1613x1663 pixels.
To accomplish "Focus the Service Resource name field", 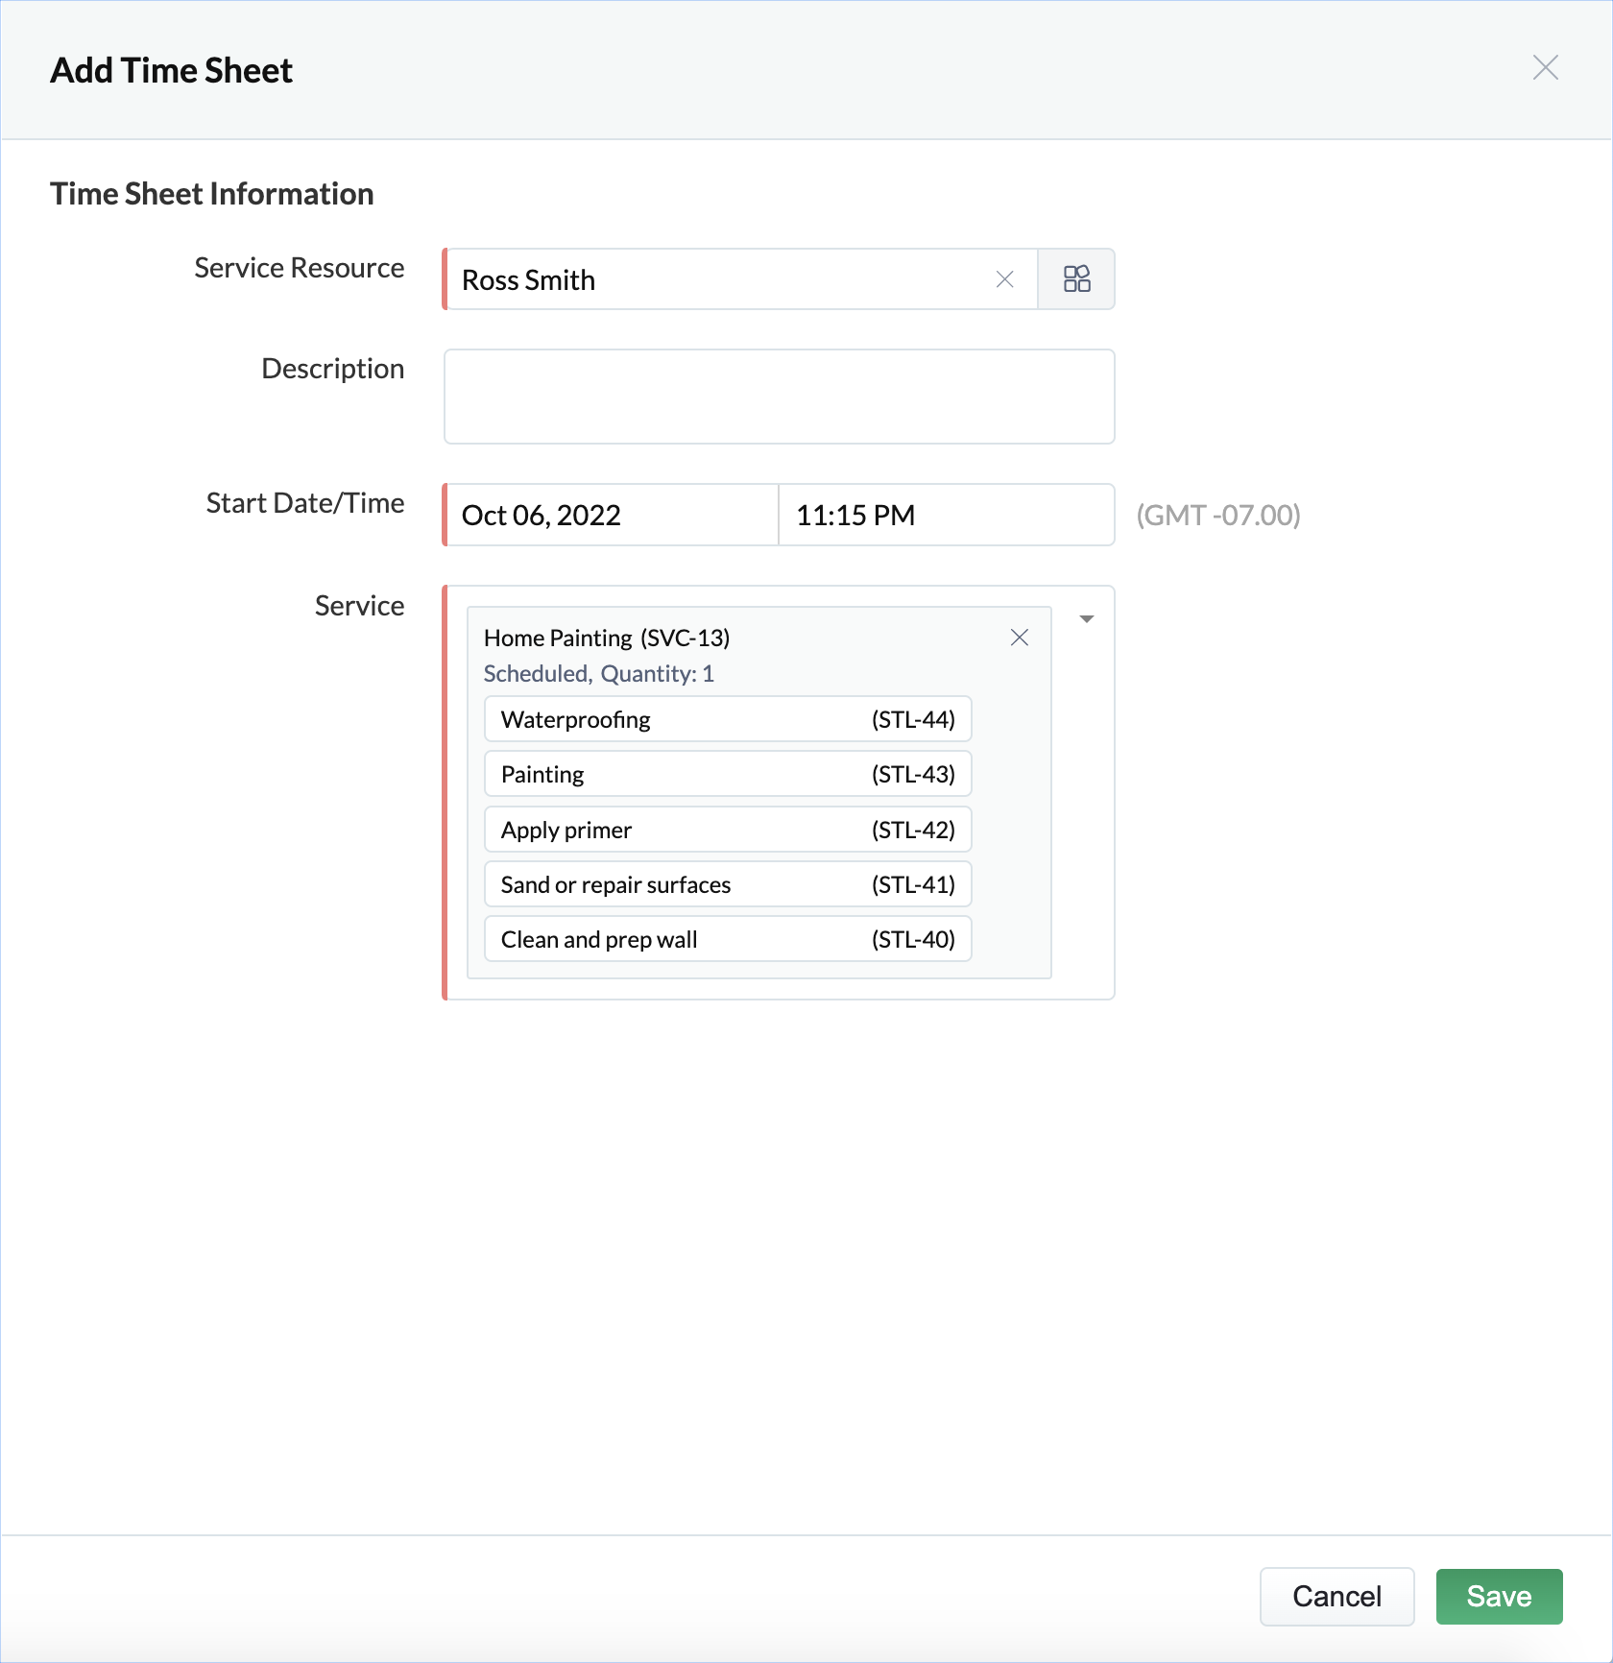I will (720, 279).
